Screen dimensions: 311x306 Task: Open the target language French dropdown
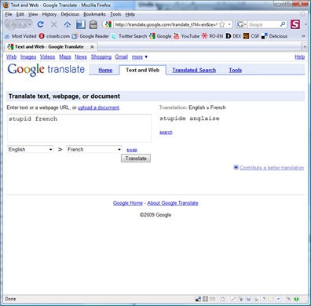(94, 149)
